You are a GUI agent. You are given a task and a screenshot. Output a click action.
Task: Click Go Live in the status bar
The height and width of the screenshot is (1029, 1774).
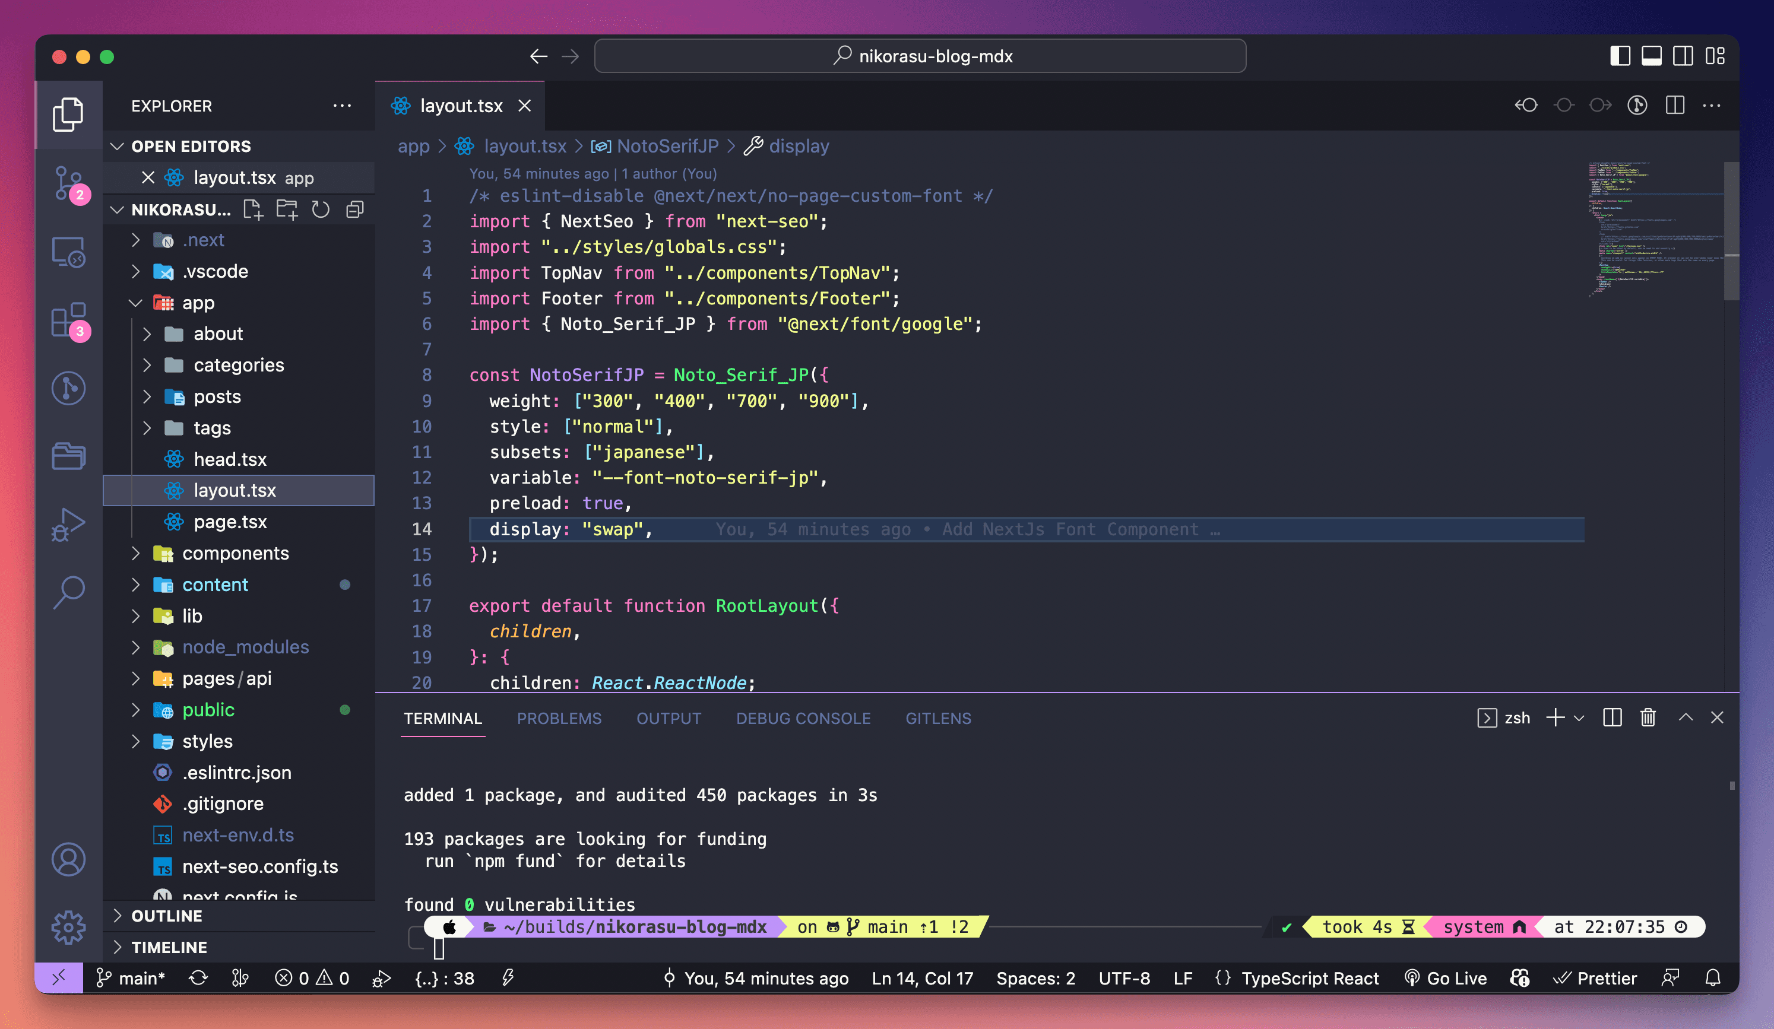pyautogui.click(x=1446, y=979)
